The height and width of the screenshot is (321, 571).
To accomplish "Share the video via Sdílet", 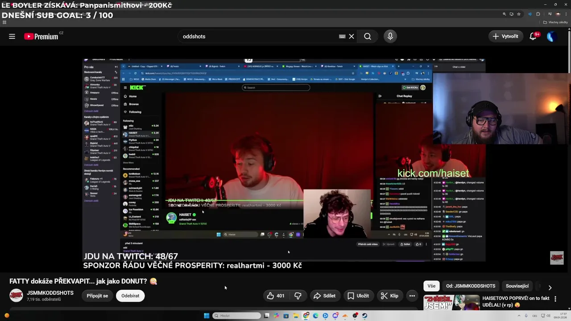I will (324, 296).
